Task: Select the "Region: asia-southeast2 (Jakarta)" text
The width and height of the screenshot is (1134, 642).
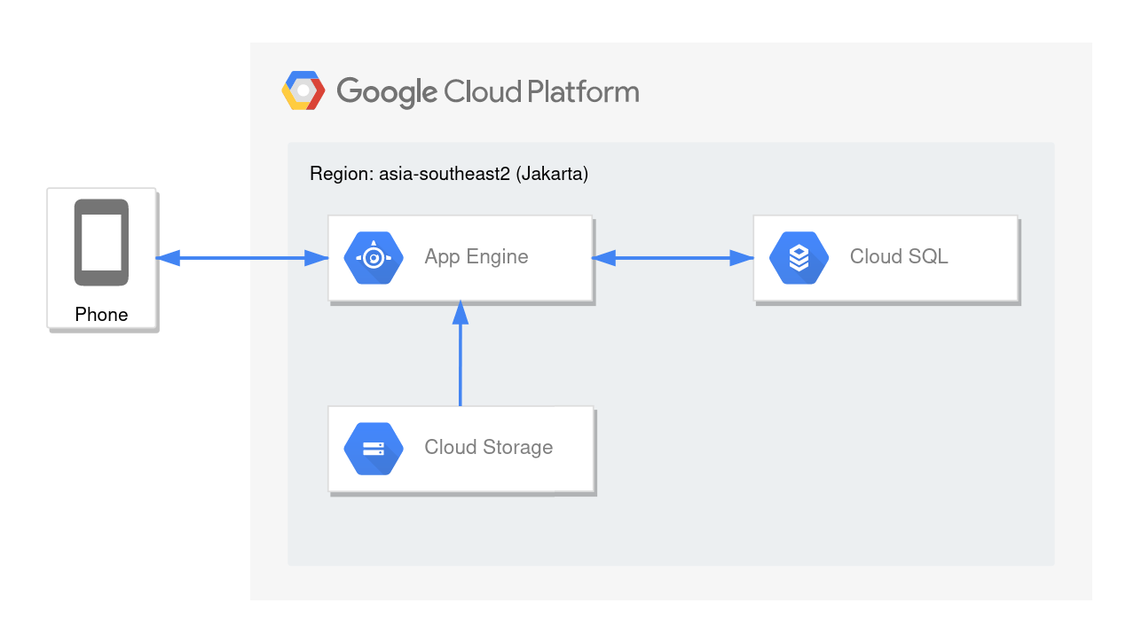Action: 449,174
